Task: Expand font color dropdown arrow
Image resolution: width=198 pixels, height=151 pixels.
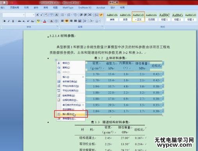Action: pos(47,21)
